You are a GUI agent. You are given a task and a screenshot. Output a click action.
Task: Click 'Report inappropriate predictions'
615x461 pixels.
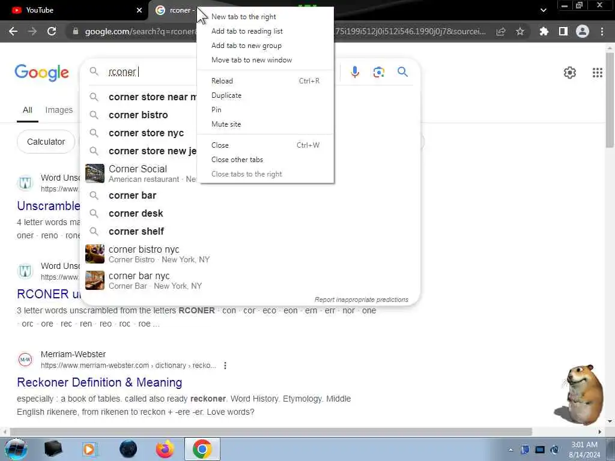pyautogui.click(x=361, y=300)
